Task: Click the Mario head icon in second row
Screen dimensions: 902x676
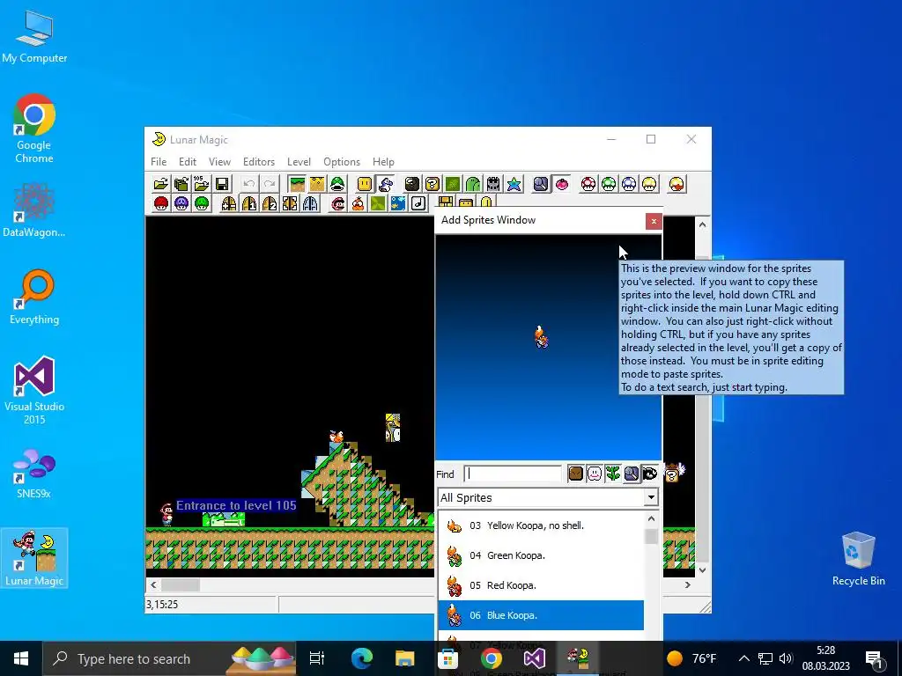Action: [337, 203]
